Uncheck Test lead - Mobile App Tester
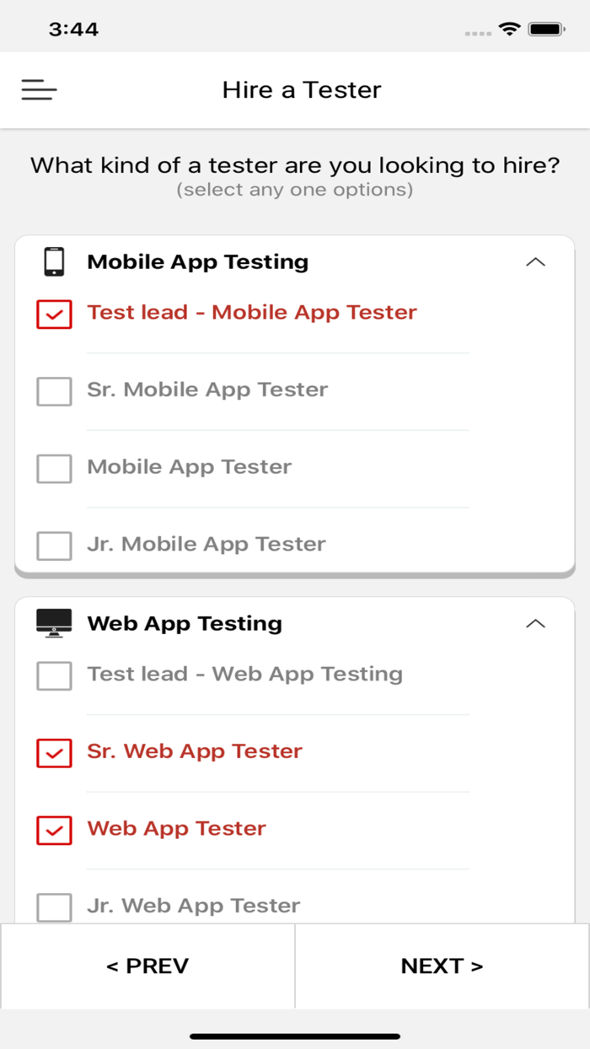 pyautogui.click(x=54, y=314)
